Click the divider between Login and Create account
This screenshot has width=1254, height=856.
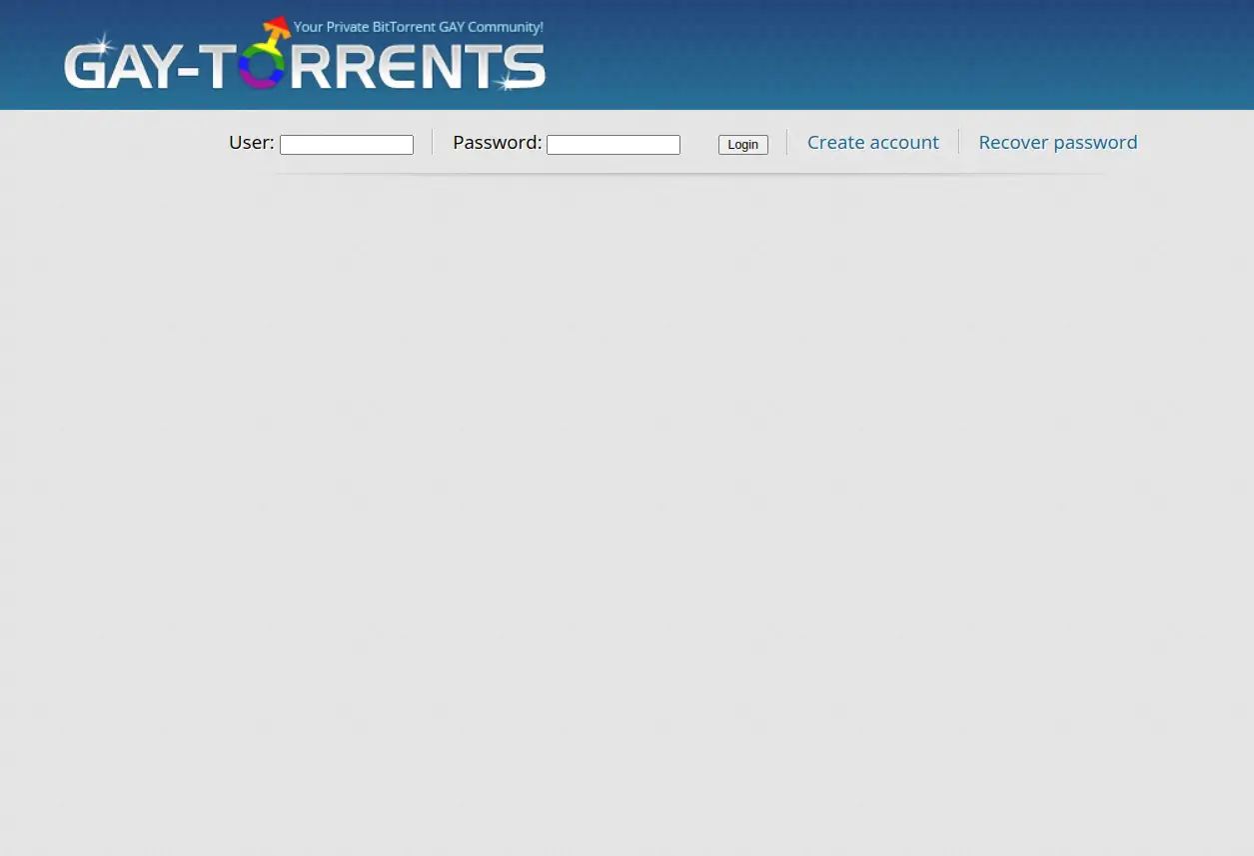click(786, 142)
